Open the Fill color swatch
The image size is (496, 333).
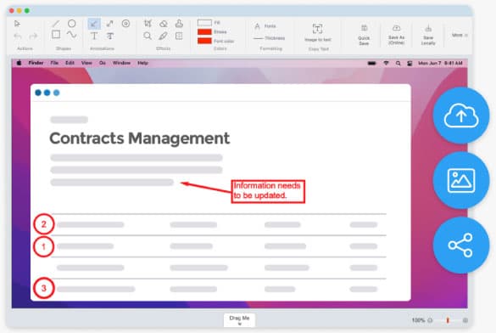[204, 23]
